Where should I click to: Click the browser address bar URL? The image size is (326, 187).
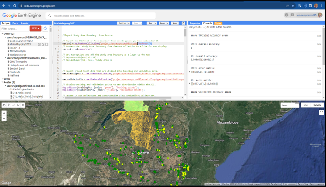[40, 6]
